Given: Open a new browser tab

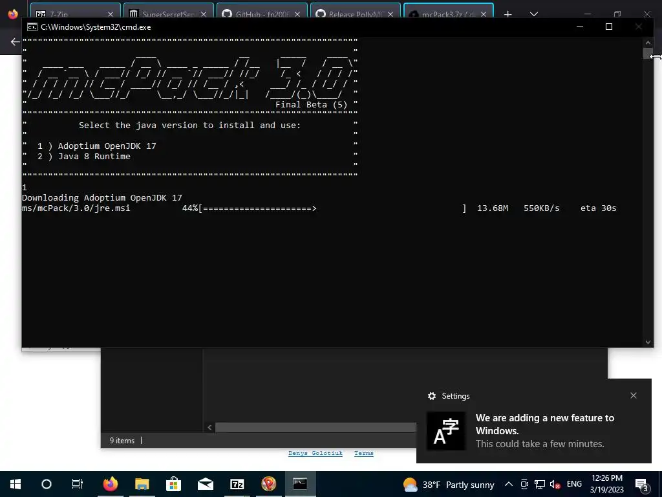Looking at the screenshot, I should (508, 14).
